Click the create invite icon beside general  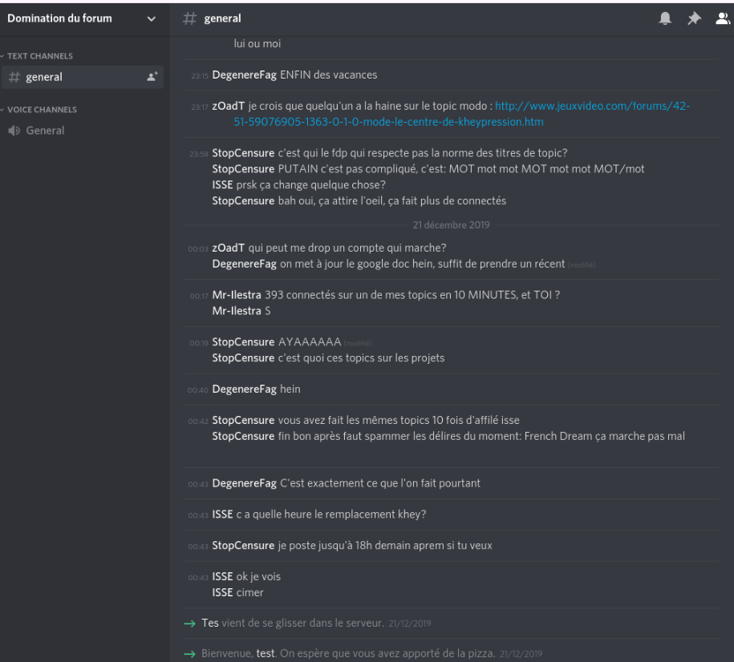152,77
